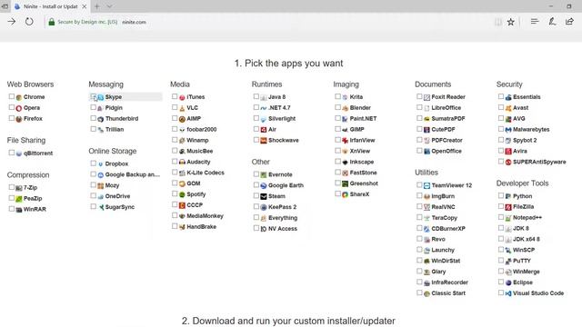The height and width of the screenshot is (327, 582).
Task: Click the Inkscape icon
Action: (x=346, y=162)
